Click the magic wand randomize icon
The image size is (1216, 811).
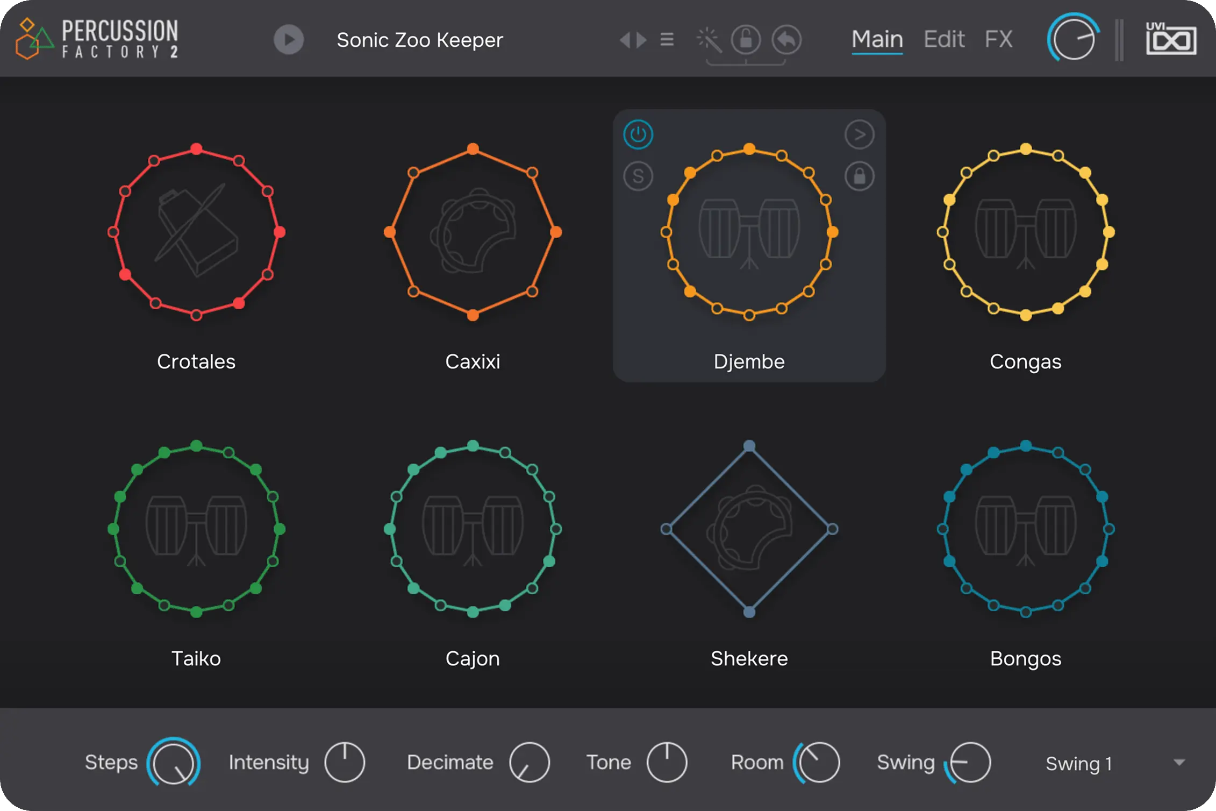709,40
